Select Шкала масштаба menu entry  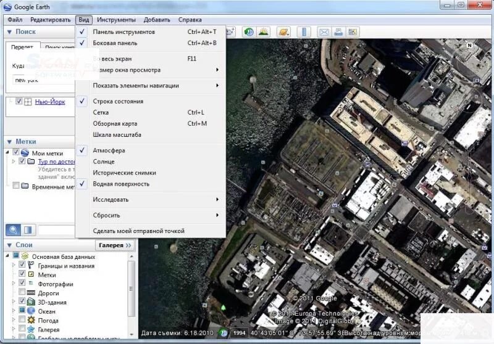(151, 135)
